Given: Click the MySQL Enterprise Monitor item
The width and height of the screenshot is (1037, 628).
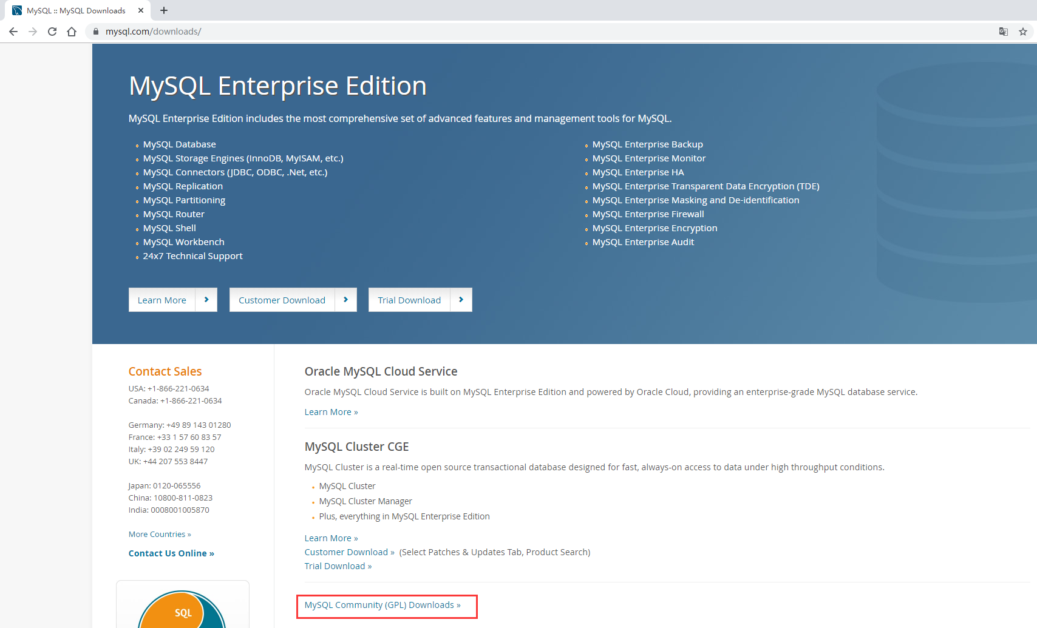Looking at the screenshot, I should [649, 158].
